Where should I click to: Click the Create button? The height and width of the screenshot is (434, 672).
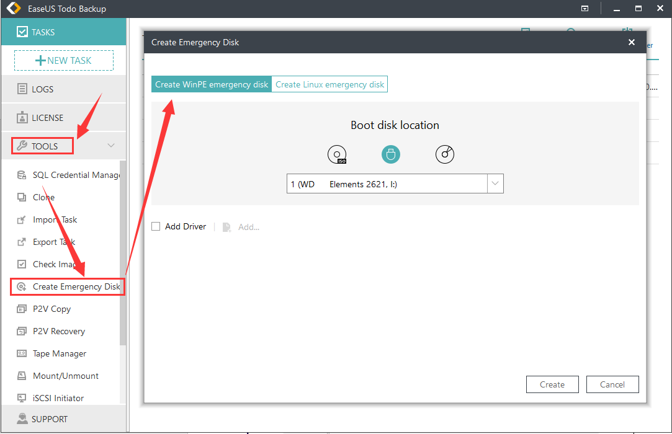point(552,384)
